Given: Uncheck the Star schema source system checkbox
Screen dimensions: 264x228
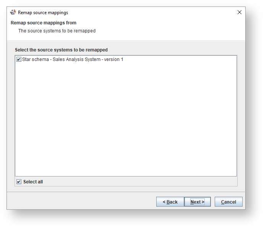Looking at the screenshot, I should pyautogui.click(x=19, y=59).
